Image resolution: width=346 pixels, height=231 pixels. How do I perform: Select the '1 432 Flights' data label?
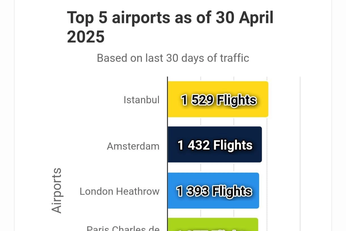pyautogui.click(x=215, y=145)
